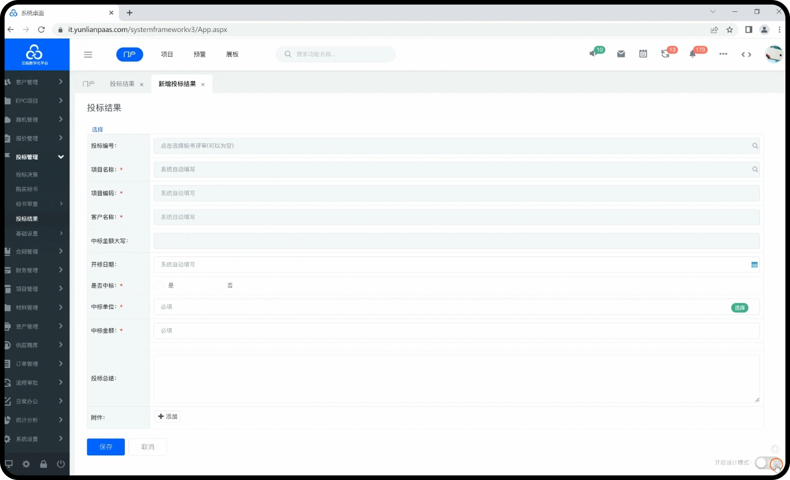Select the 是 radio button for 是否中标
Image resolution: width=790 pixels, height=480 pixels.
(159, 286)
